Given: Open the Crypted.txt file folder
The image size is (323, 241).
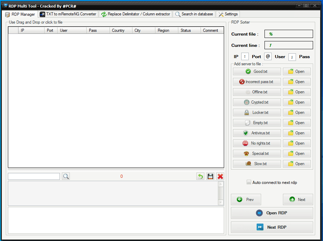Looking at the screenshot, I should (297, 102).
